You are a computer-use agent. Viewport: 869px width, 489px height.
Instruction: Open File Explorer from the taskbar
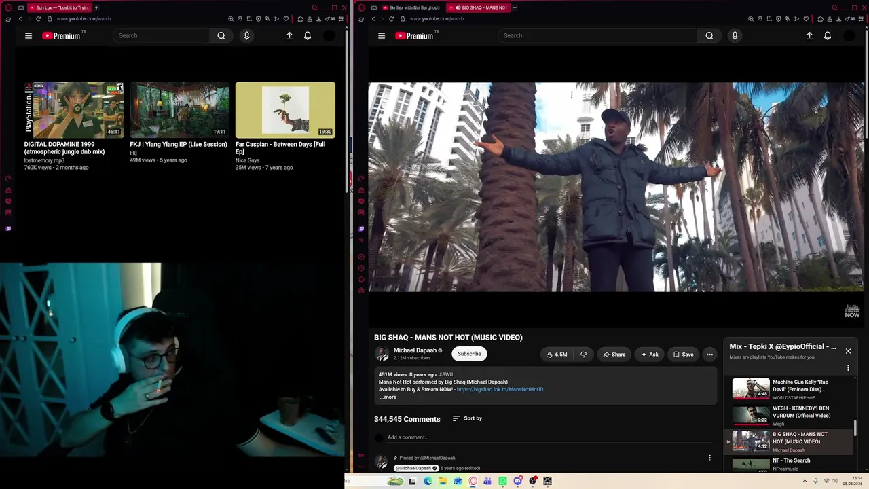click(443, 481)
